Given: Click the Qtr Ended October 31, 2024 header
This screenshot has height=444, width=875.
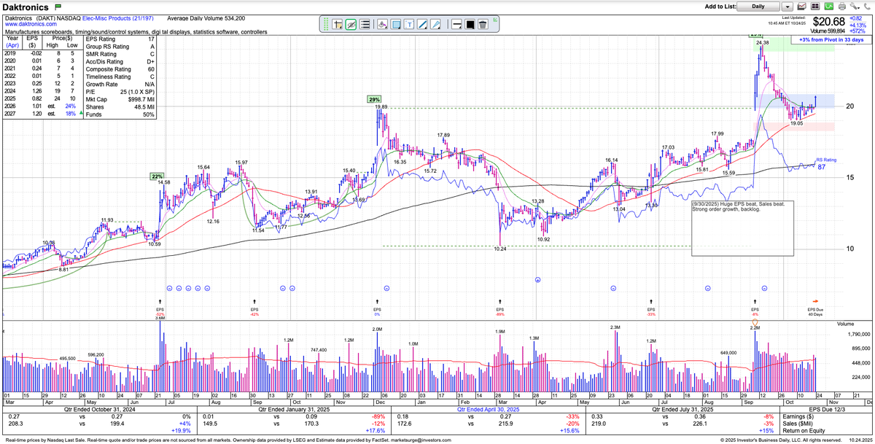Looking at the screenshot, I should coord(100,409).
